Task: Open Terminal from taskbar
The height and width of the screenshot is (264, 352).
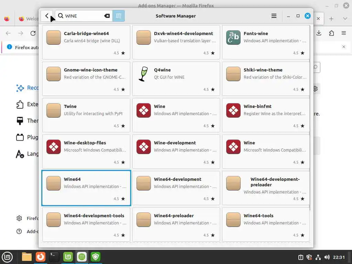Action: 54,257
